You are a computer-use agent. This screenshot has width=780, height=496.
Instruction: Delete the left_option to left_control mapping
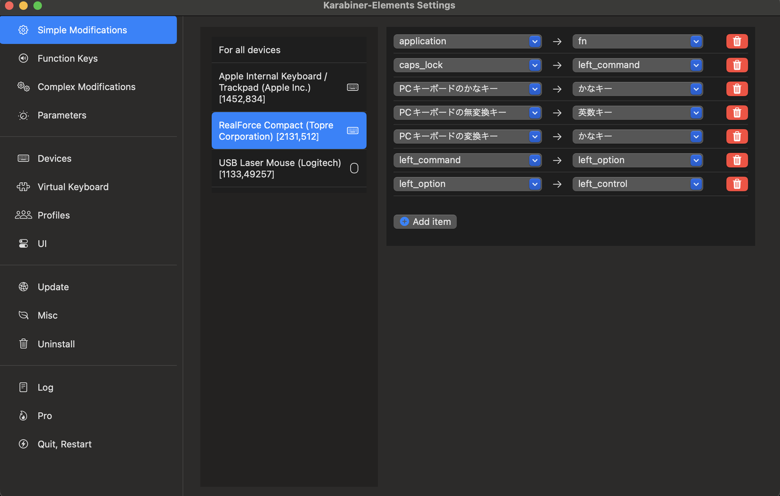737,184
